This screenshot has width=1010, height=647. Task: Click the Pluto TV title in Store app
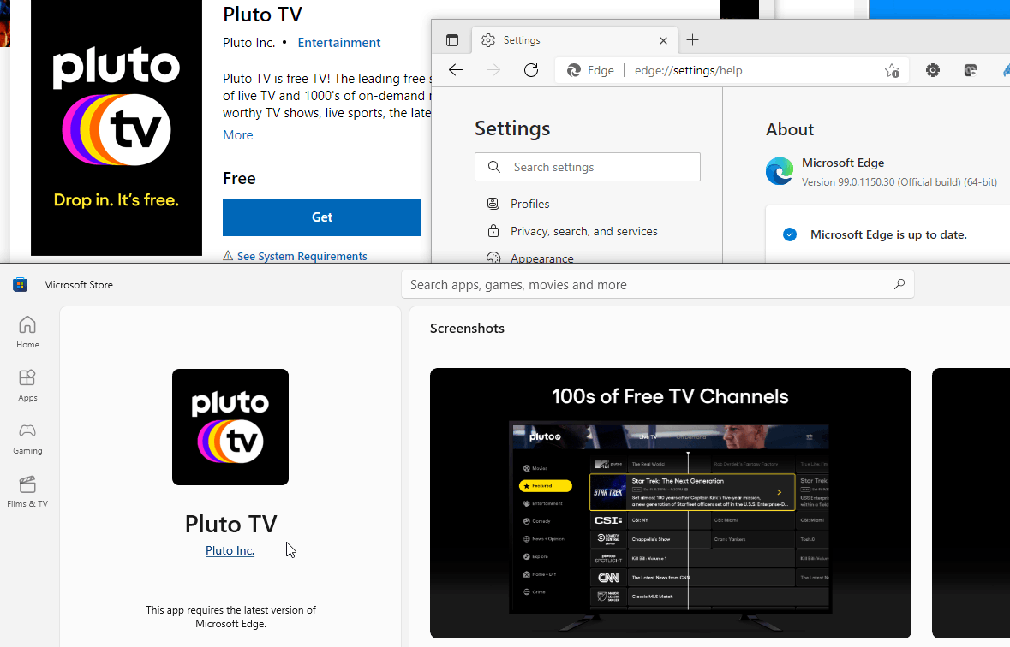click(x=230, y=524)
